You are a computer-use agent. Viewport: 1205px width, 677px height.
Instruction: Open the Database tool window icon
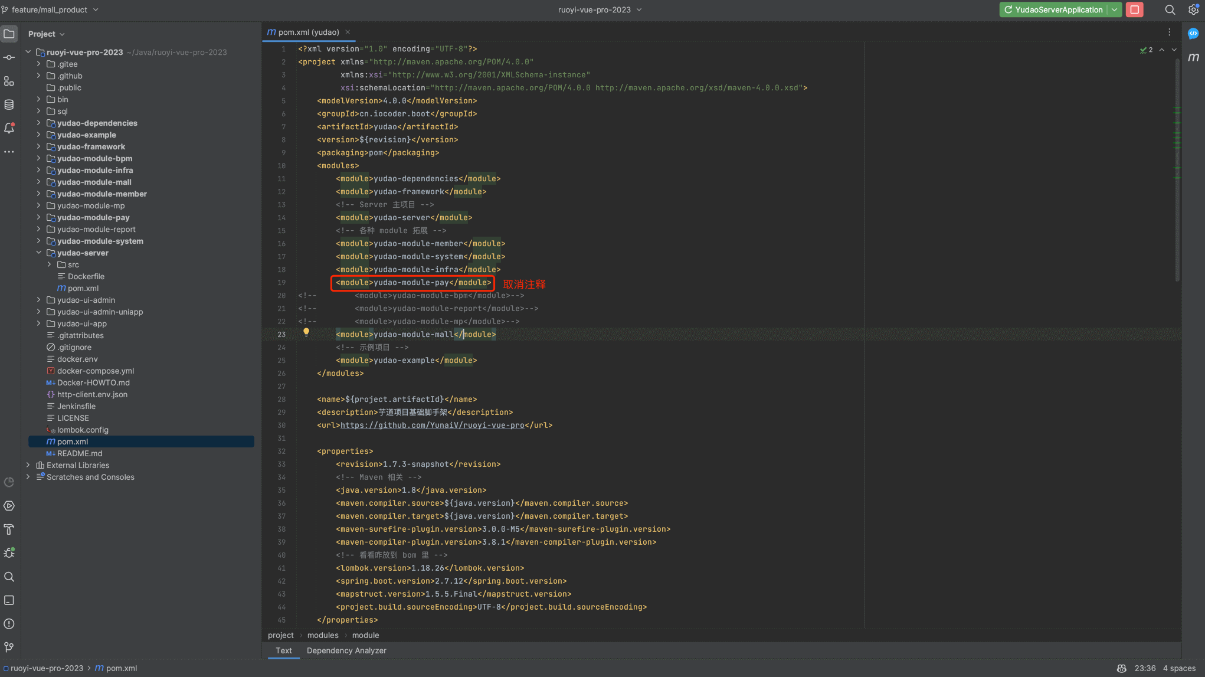(x=9, y=104)
